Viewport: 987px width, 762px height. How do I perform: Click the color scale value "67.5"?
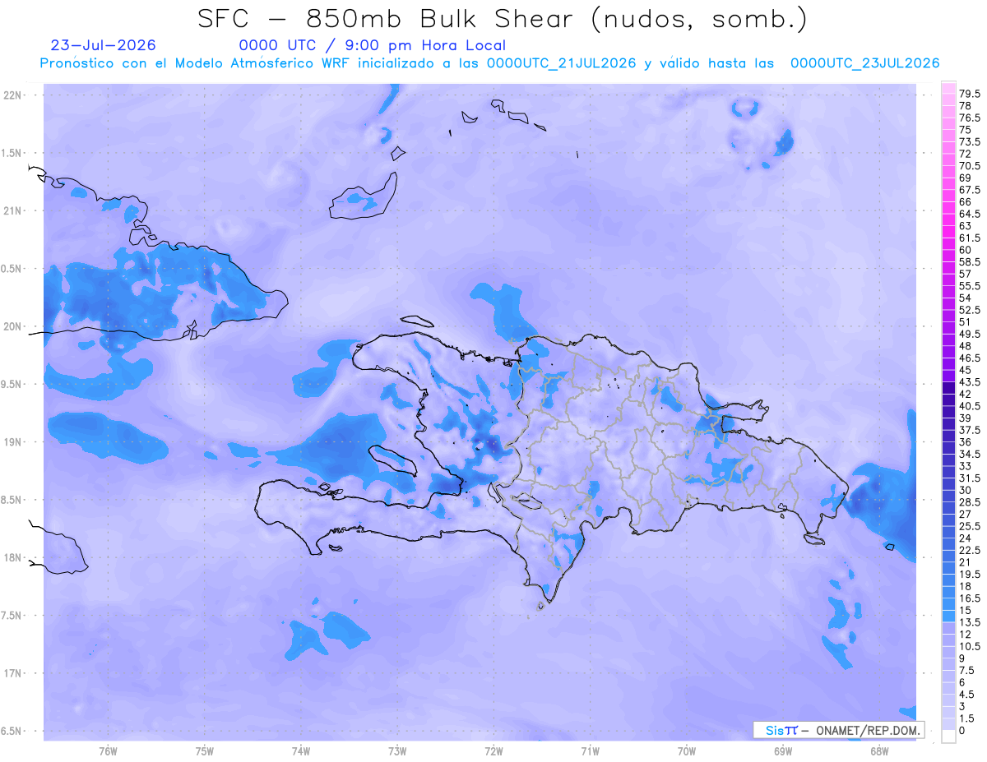[970, 190]
